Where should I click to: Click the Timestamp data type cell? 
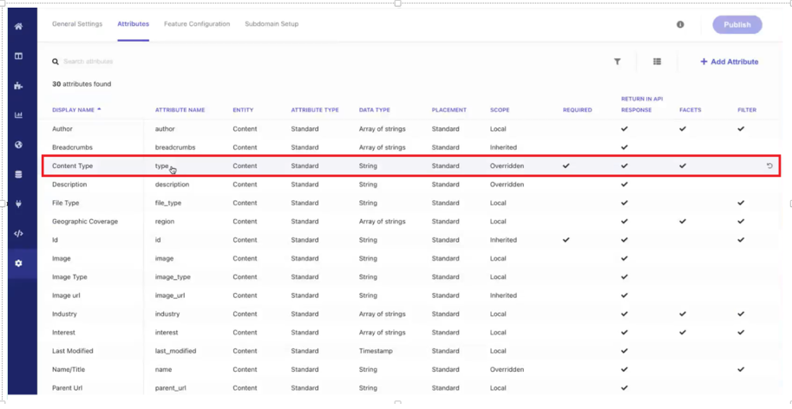pyautogui.click(x=376, y=350)
